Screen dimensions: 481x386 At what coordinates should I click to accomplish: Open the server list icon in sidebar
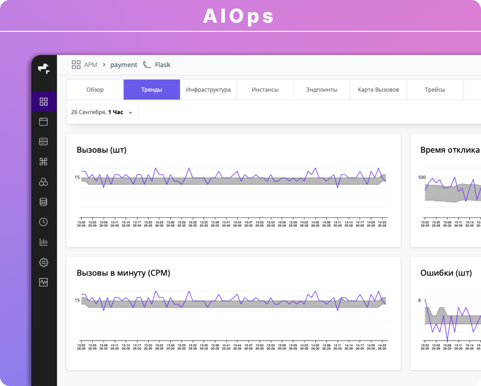[x=44, y=141]
